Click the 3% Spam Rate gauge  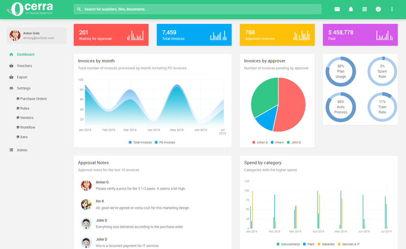coord(382,72)
